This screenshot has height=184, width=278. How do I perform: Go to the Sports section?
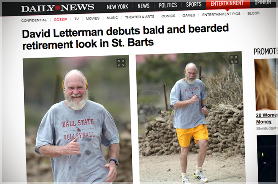[x=194, y=4]
